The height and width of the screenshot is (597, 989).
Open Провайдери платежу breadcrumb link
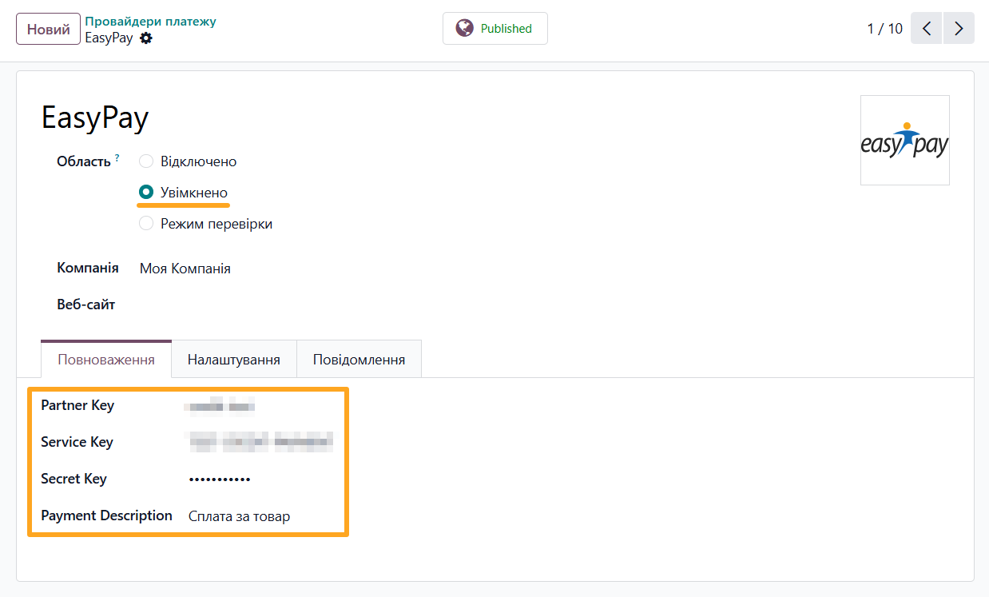click(150, 21)
